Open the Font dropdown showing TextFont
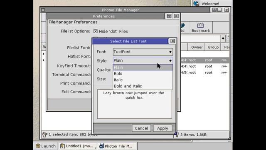Viewport: 266px width, 150px height. pos(143,52)
